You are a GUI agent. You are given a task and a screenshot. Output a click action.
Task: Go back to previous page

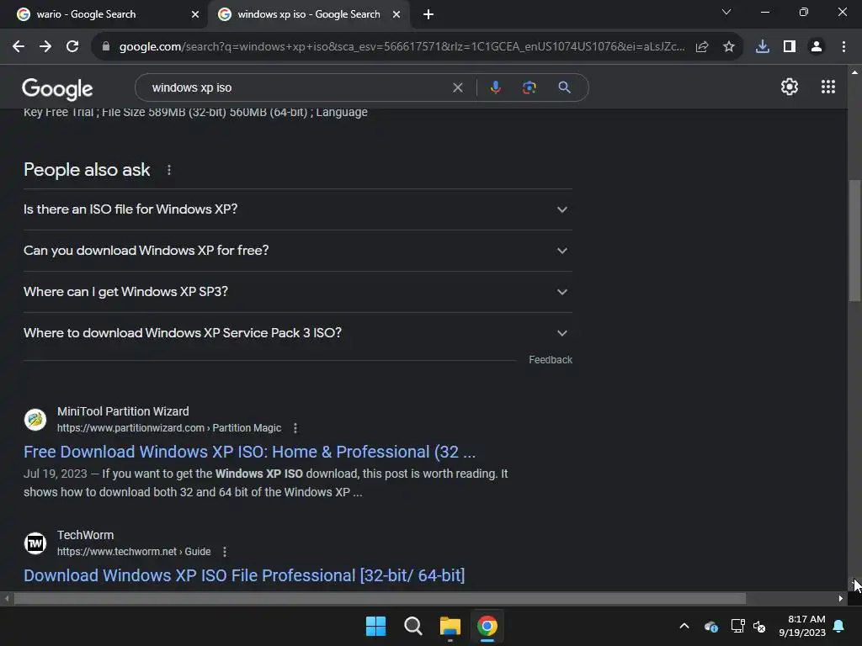coord(19,47)
